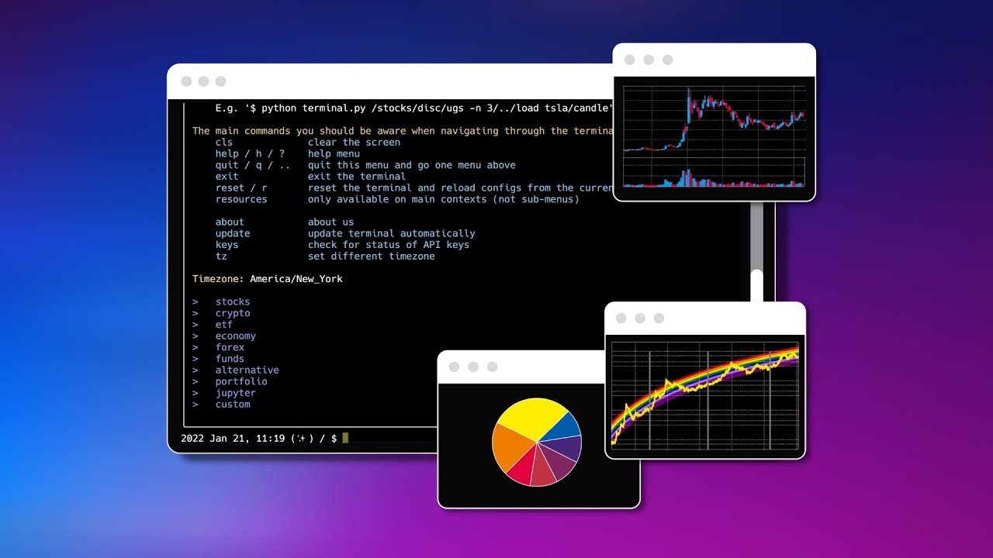Select the economy menu entry
The height and width of the screenshot is (558, 993).
pos(235,336)
